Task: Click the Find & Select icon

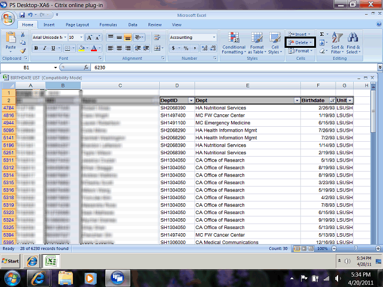Action: coord(353,42)
